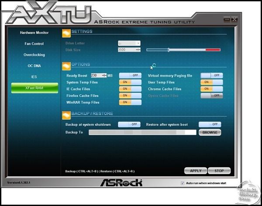262x206 pixels.
Task: Click the red end of the disk size slider
Action: click(x=213, y=50)
